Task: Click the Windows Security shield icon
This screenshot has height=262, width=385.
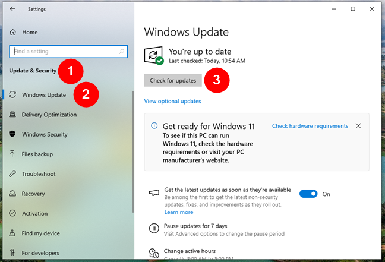Action: (x=12, y=134)
